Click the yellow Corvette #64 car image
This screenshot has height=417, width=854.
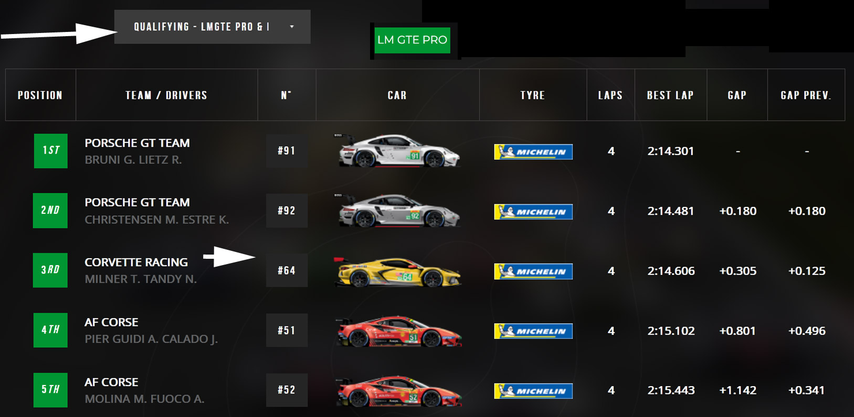[x=398, y=271]
